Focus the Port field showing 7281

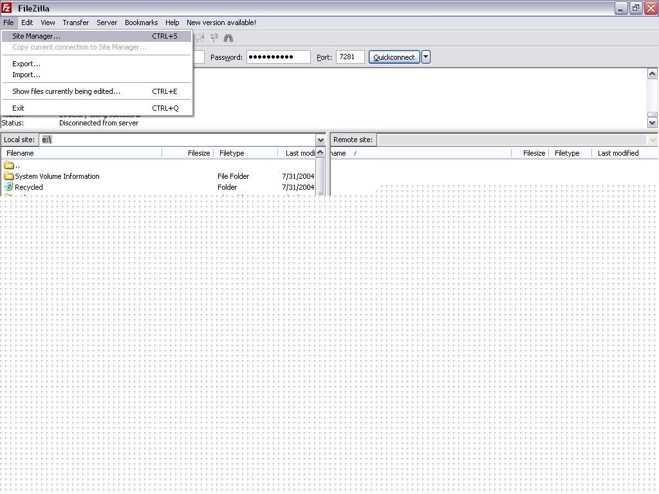pyautogui.click(x=350, y=57)
